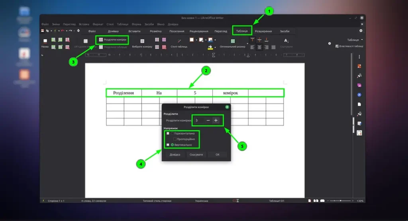408x221 pixels.
Task: Close the Розділити комірки dialog
Action: click(x=227, y=107)
